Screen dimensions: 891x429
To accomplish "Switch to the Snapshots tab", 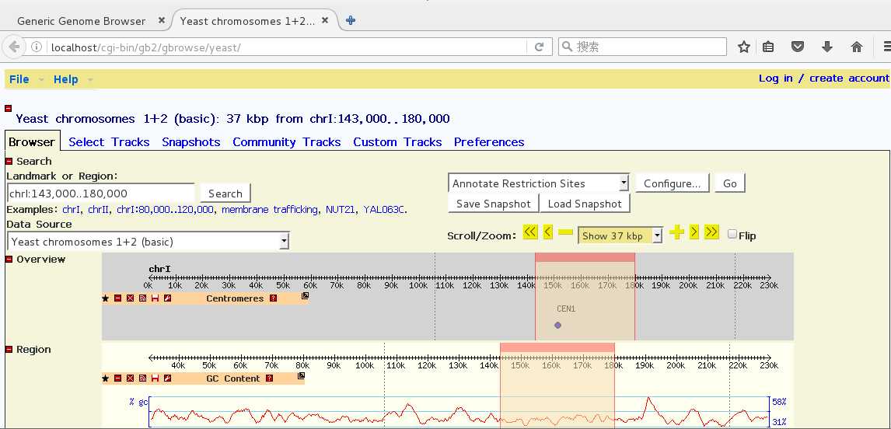I will 191,142.
